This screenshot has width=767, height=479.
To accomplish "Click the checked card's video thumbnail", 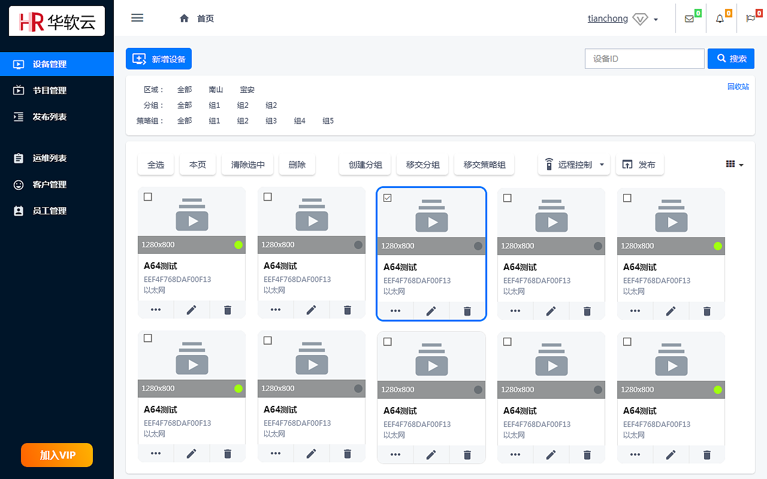I will 431,215.
